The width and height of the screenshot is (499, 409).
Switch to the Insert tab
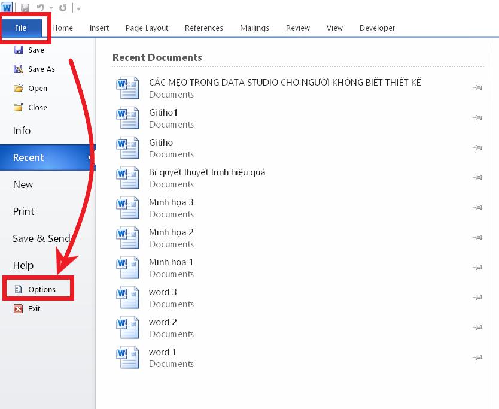click(x=99, y=28)
